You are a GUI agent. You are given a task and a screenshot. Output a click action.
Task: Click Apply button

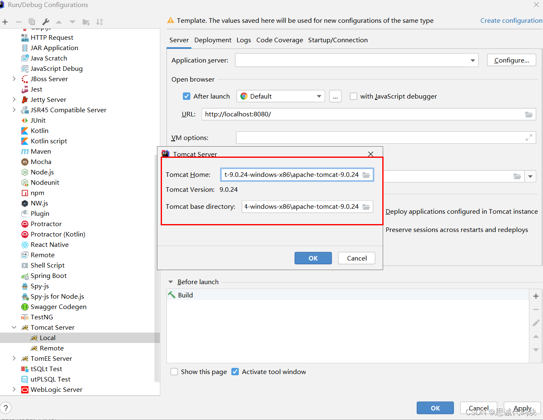tap(522, 408)
